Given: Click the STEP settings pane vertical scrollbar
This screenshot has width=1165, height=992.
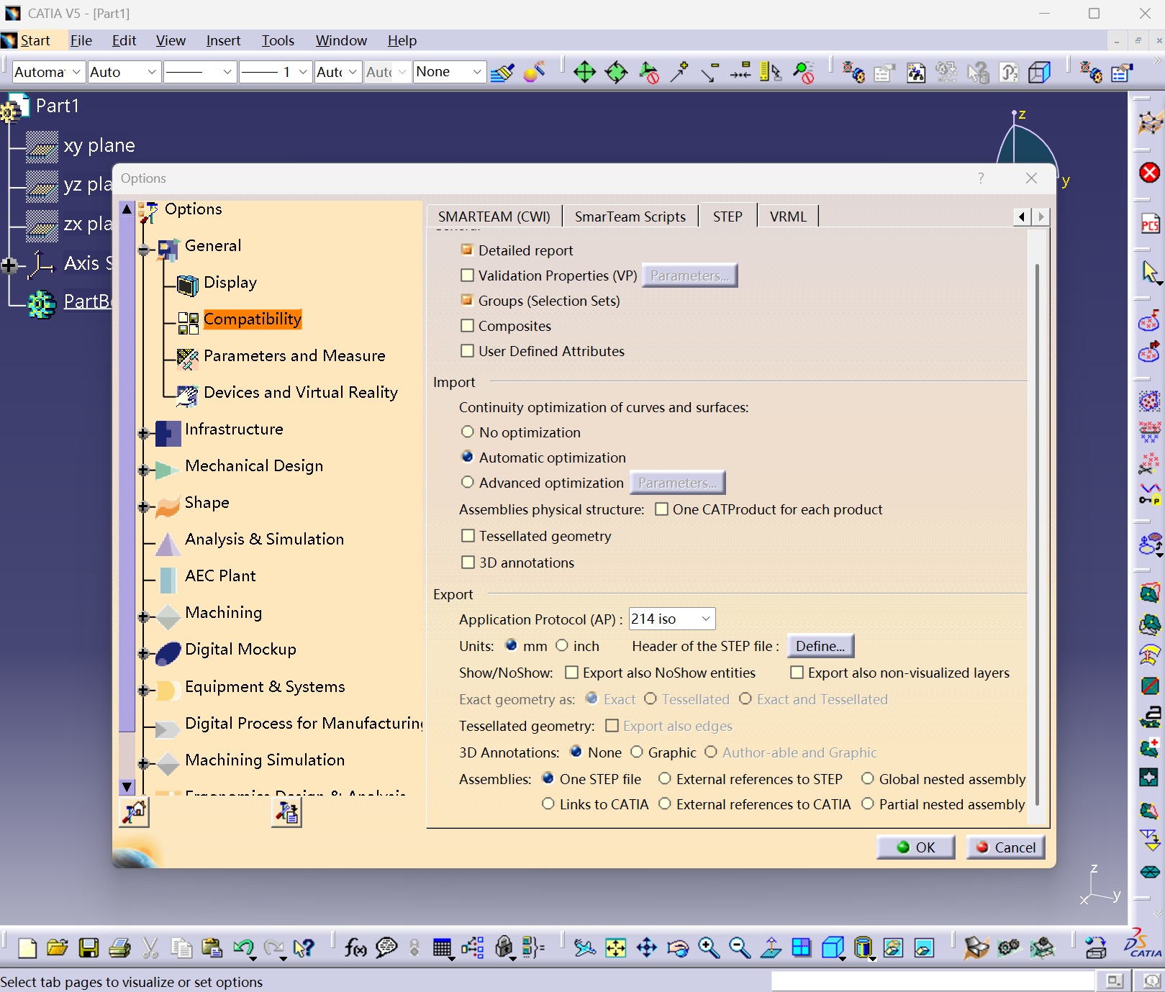Looking at the screenshot, I should pos(1037,534).
